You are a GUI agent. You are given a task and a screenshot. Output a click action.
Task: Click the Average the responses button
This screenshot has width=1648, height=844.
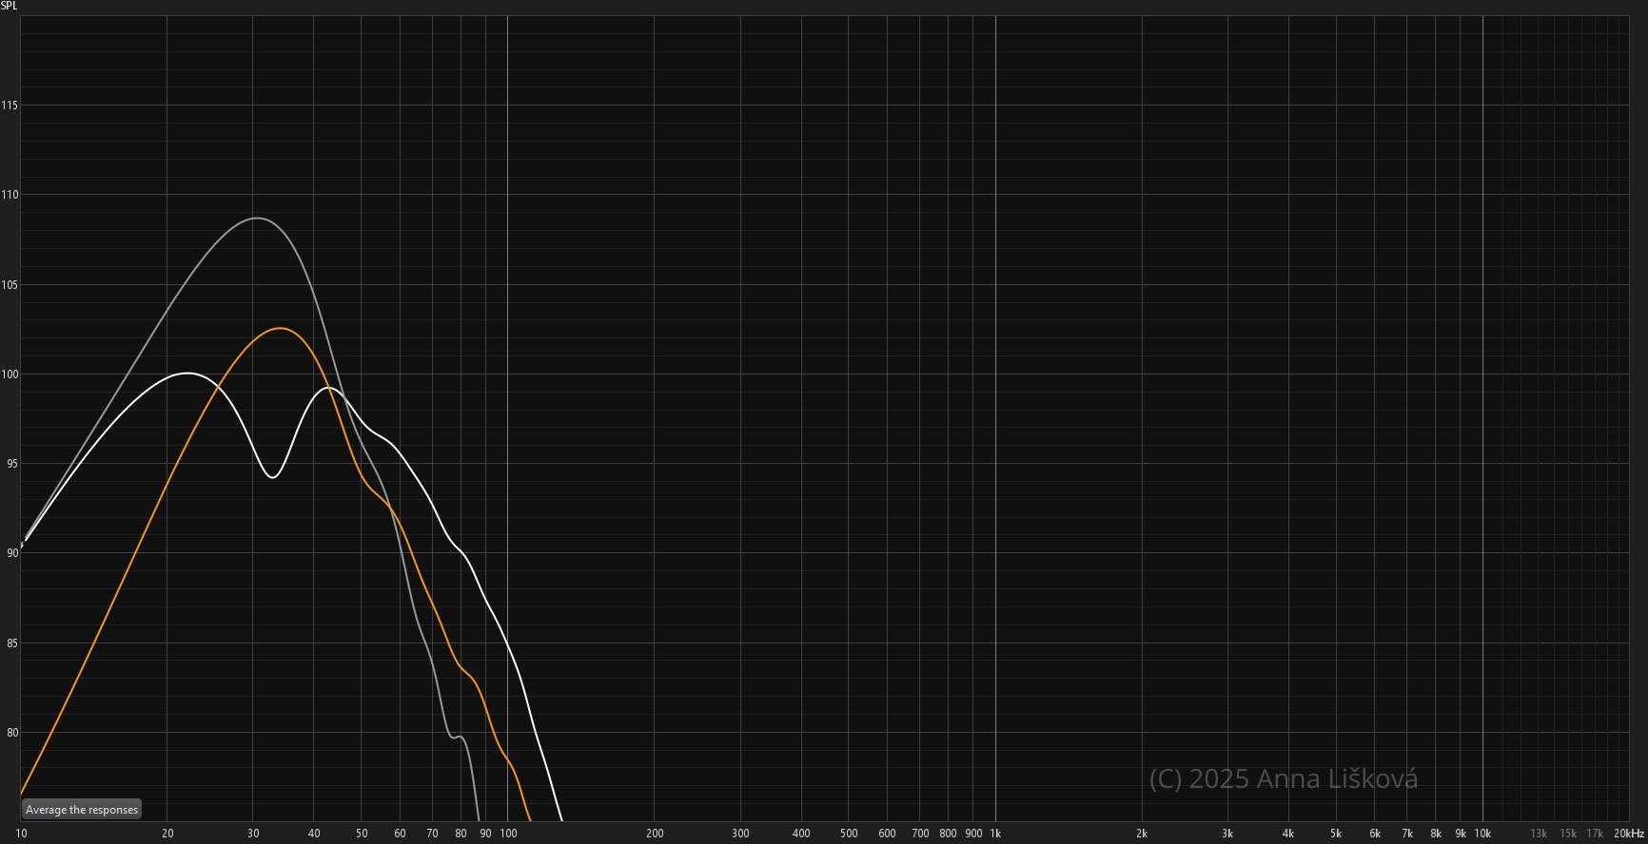82,810
